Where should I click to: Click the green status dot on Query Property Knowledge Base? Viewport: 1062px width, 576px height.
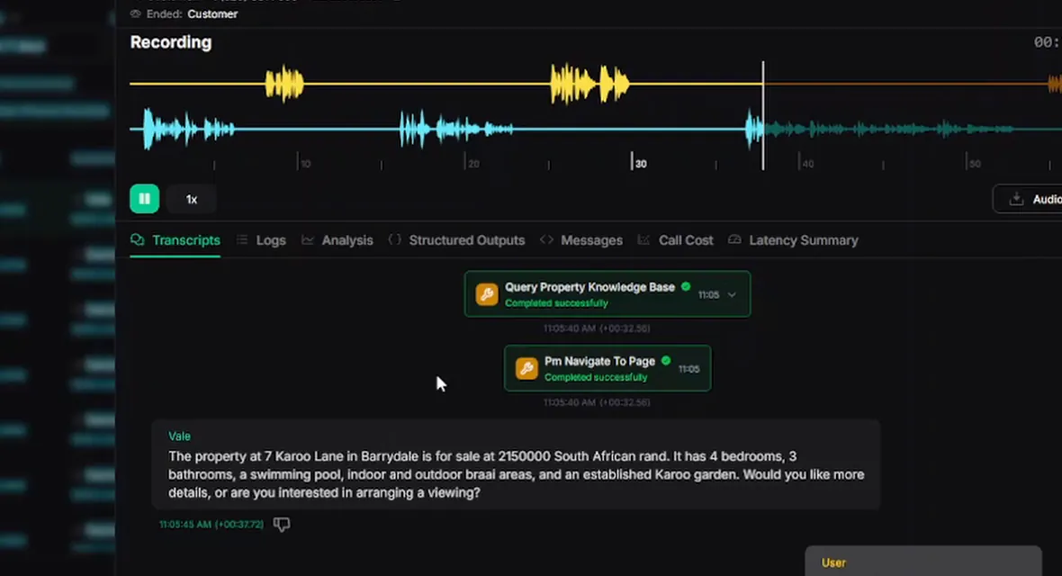point(686,286)
